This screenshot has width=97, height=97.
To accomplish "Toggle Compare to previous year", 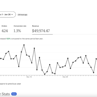I will coord(10,84).
